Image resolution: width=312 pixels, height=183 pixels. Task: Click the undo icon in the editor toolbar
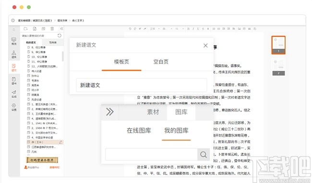130,29
